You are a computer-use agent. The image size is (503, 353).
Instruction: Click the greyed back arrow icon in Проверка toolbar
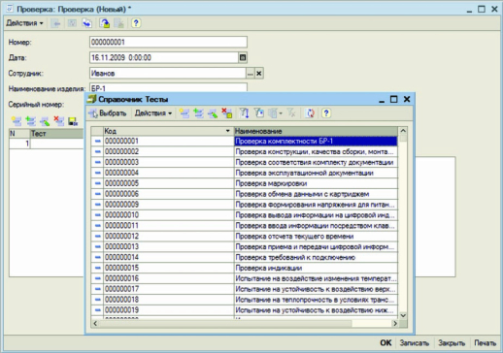(x=56, y=23)
